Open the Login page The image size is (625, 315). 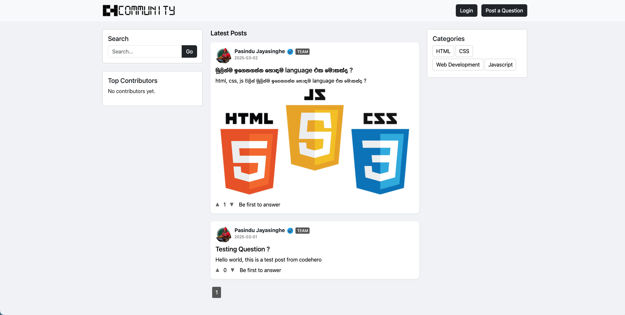click(x=466, y=10)
